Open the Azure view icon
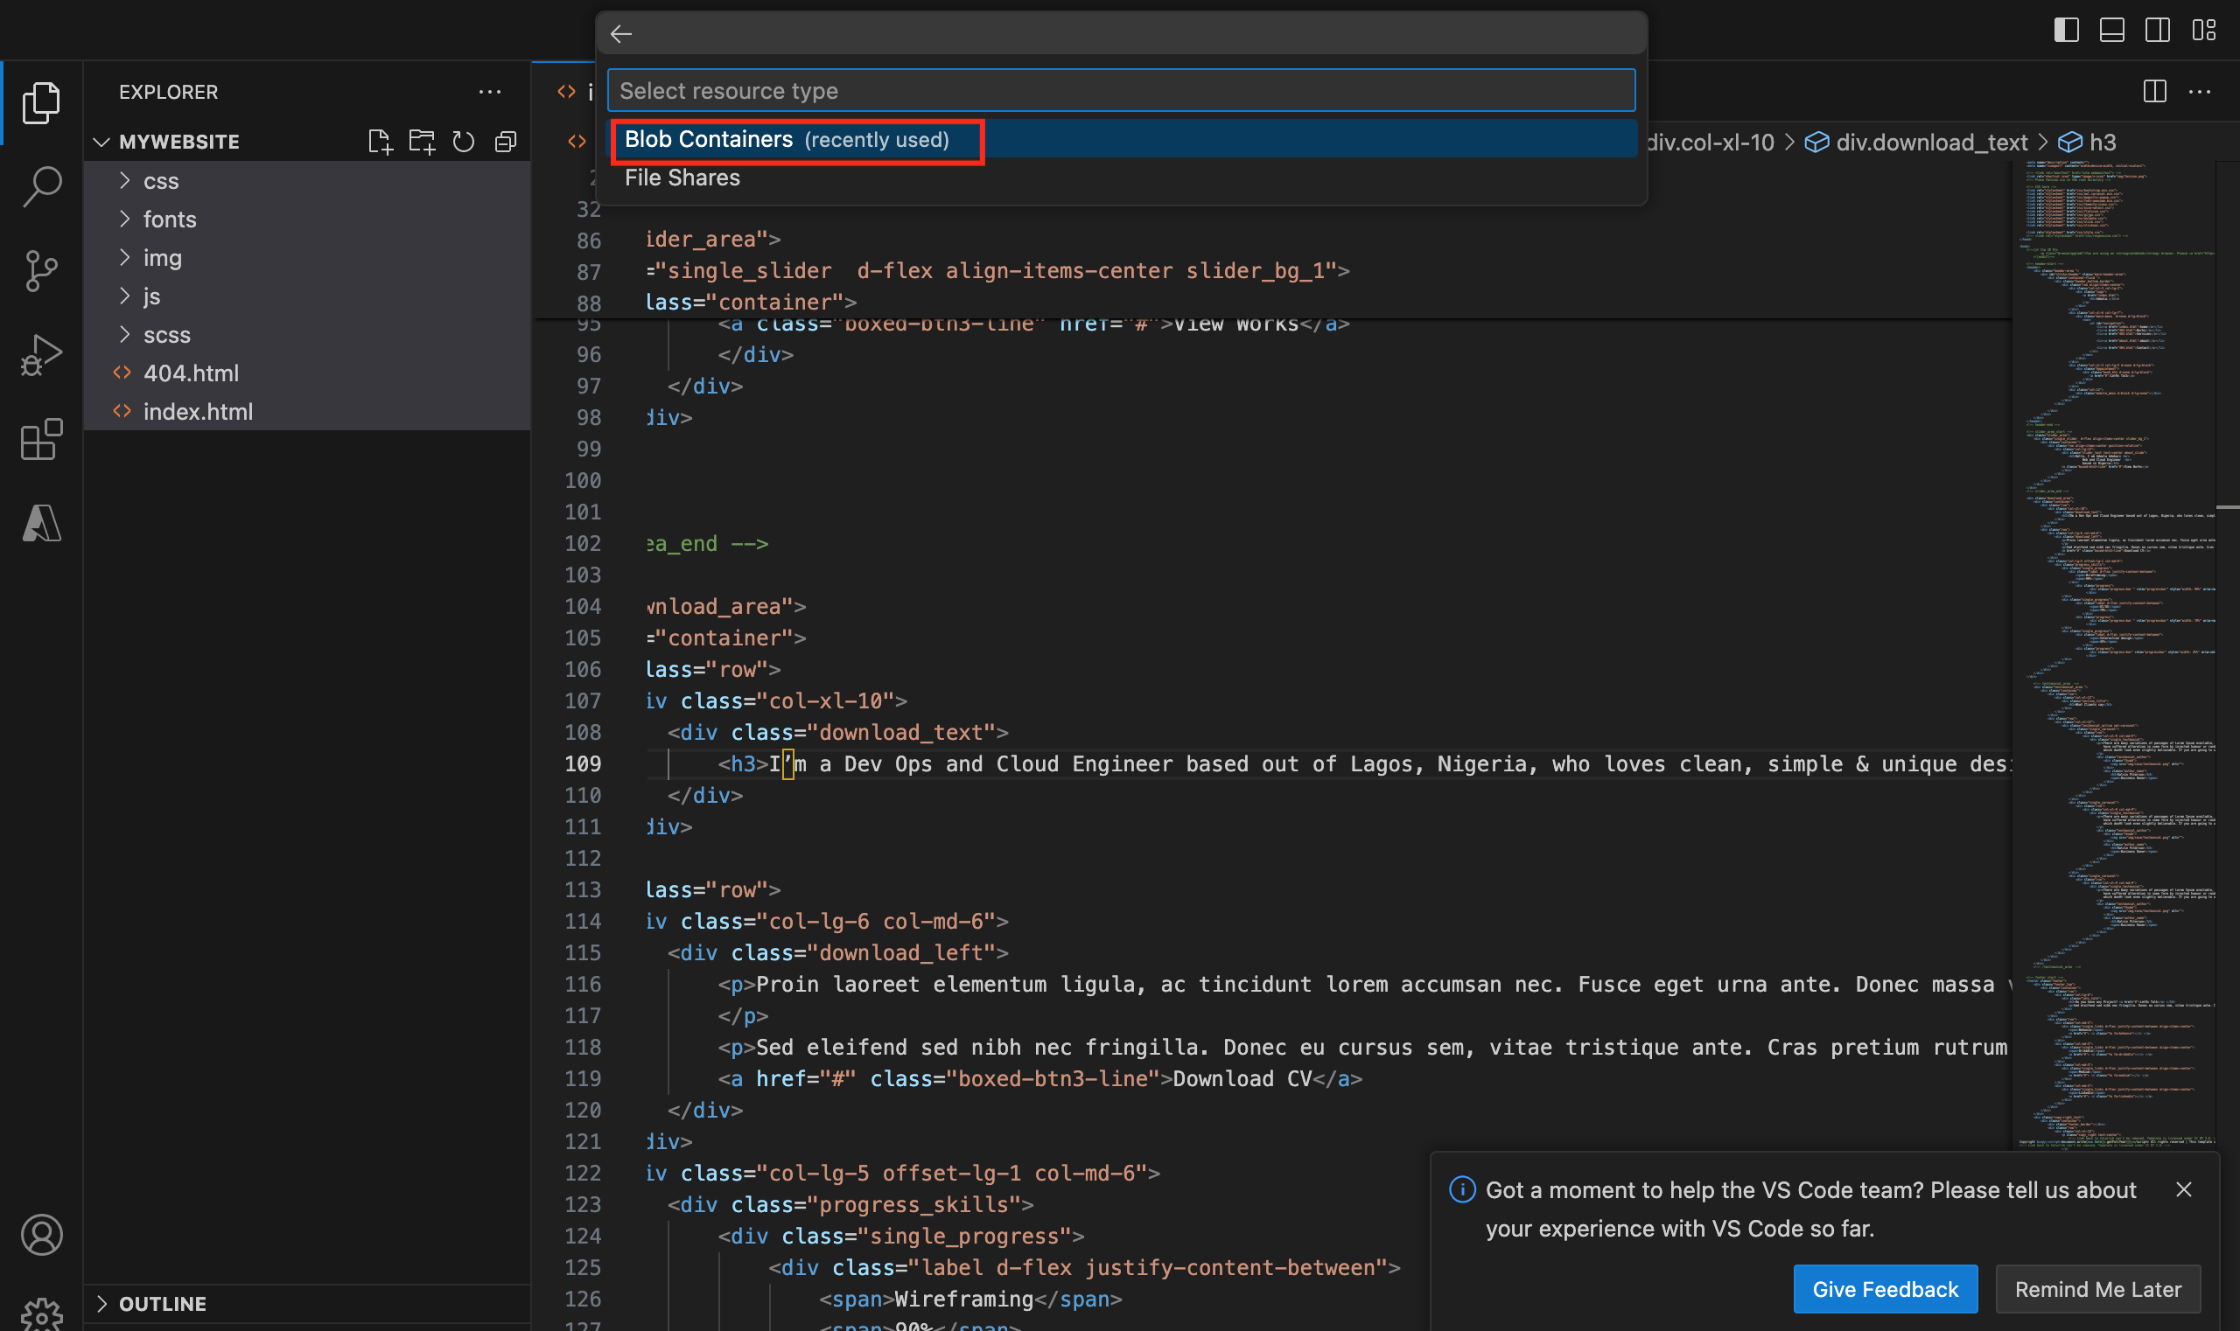The height and width of the screenshot is (1331, 2240). click(x=41, y=523)
